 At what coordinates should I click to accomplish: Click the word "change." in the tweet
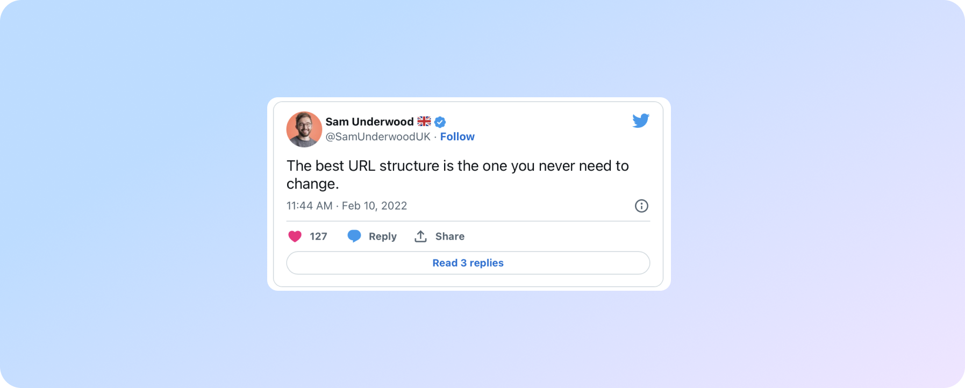pos(312,184)
